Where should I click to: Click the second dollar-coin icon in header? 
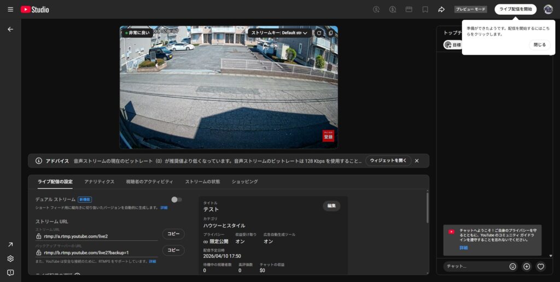(x=393, y=10)
